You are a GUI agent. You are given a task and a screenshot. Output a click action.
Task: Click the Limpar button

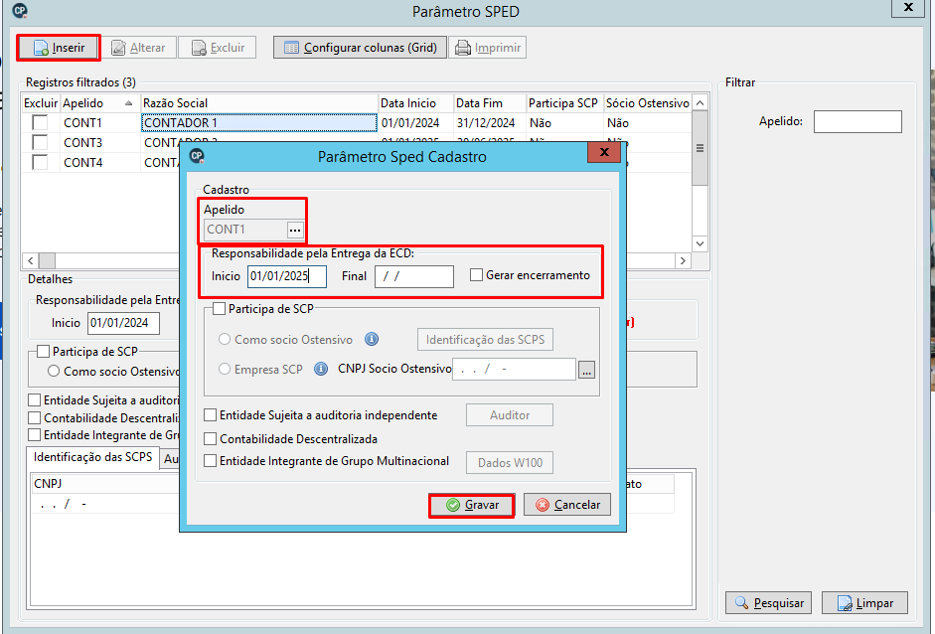[x=864, y=603]
